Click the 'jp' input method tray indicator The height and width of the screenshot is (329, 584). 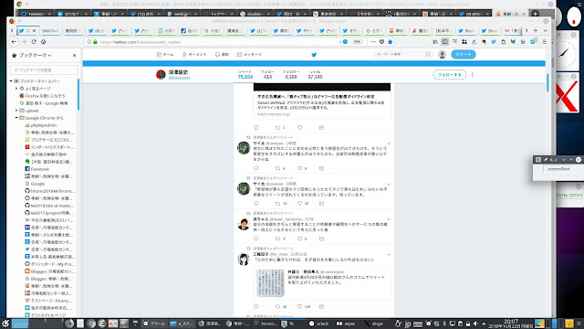(408, 324)
